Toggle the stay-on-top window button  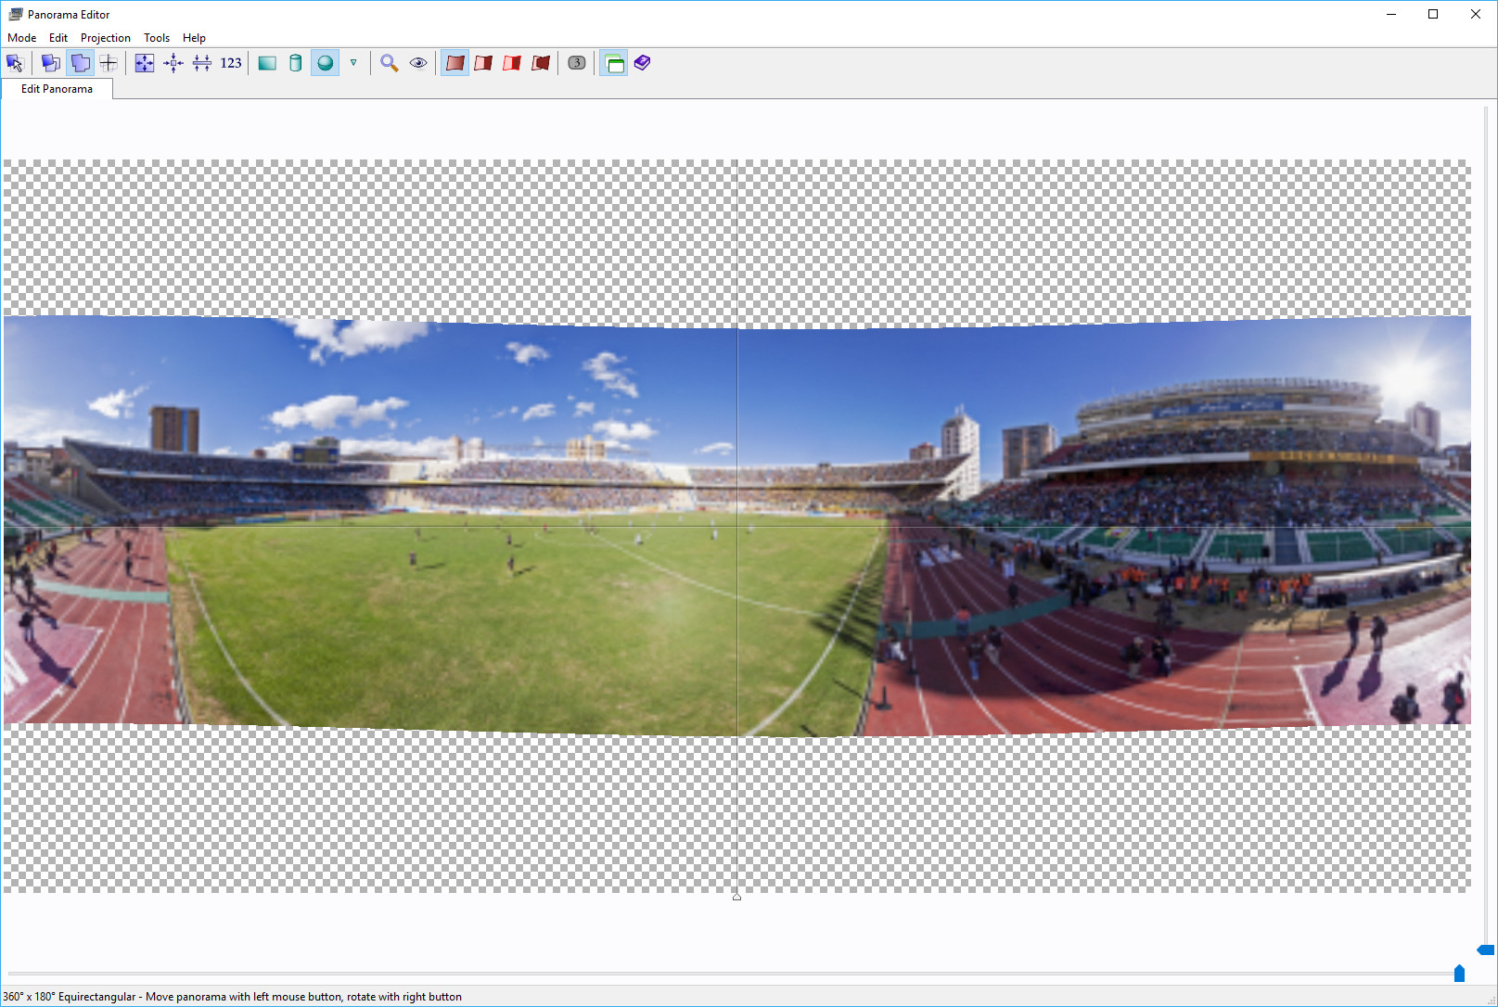613,63
